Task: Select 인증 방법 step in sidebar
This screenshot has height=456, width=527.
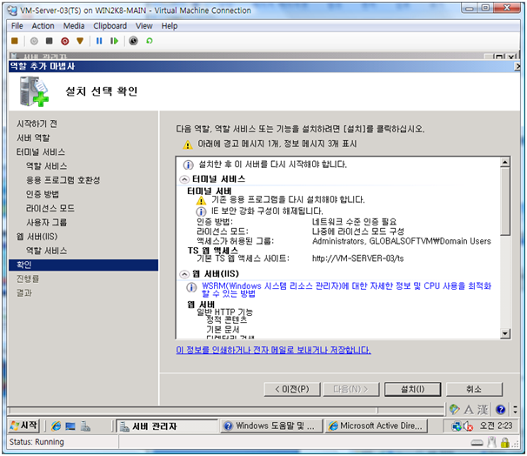Action: [x=43, y=194]
